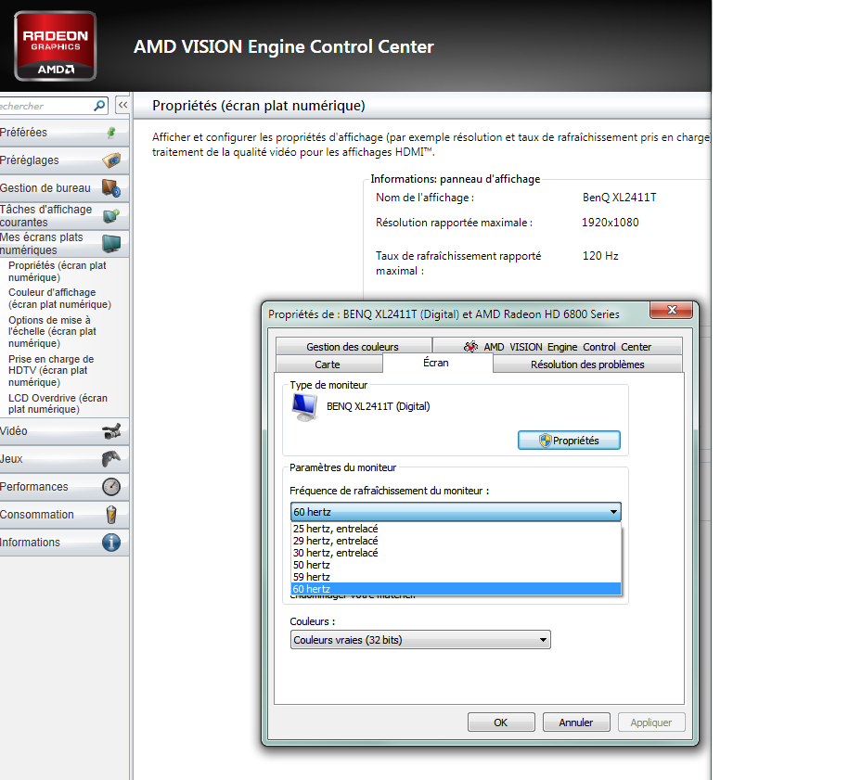849x780 pixels.
Task: Select 59 hertz refresh rate option
Action: pos(312,577)
